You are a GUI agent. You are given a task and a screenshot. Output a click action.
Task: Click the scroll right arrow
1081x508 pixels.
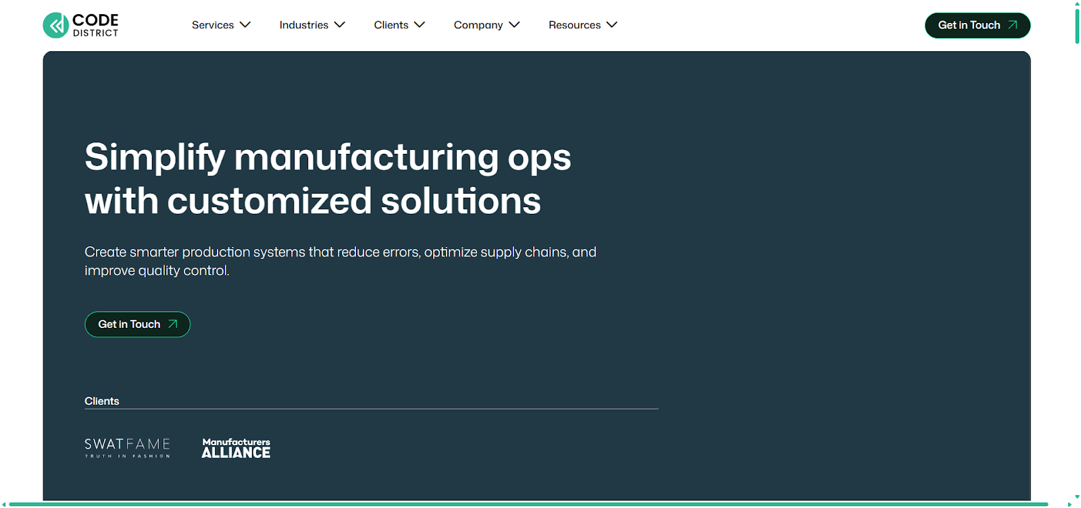(x=1070, y=504)
